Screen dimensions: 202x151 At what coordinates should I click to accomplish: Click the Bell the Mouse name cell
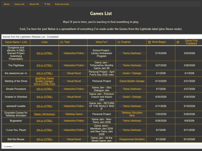point(16,139)
